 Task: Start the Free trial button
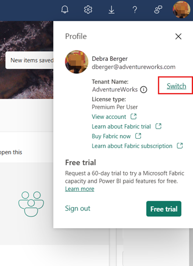click(164, 209)
